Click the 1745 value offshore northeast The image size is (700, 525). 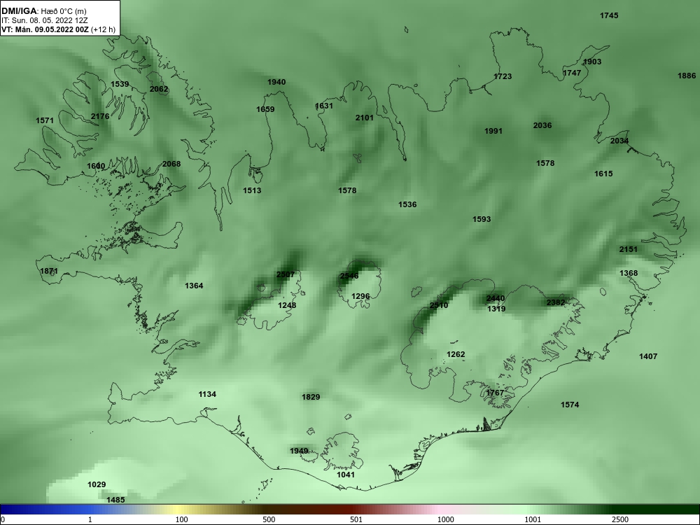point(609,15)
